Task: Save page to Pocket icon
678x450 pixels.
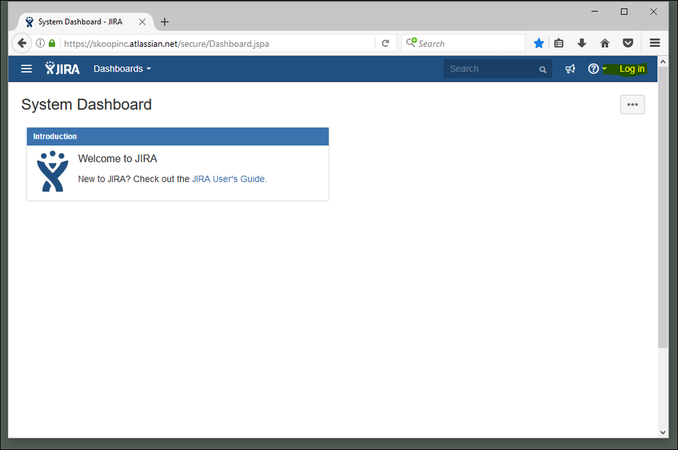Action: pyautogui.click(x=628, y=43)
